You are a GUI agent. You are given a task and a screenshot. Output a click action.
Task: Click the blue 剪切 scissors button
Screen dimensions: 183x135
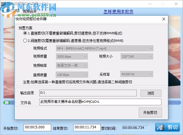click(x=167, y=127)
